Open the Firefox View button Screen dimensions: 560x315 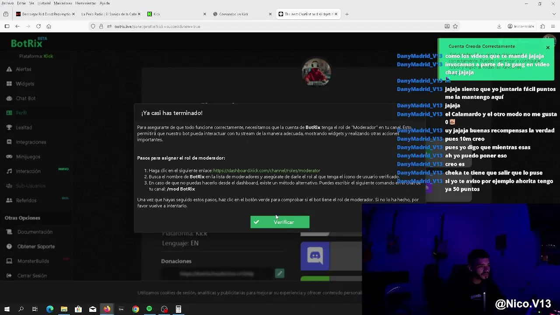tap(6, 14)
